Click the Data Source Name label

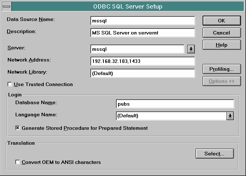tap(31, 19)
